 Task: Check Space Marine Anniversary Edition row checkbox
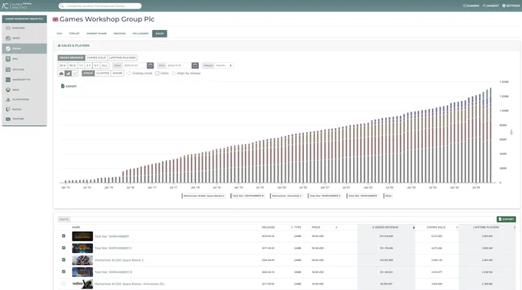(x=64, y=284)
